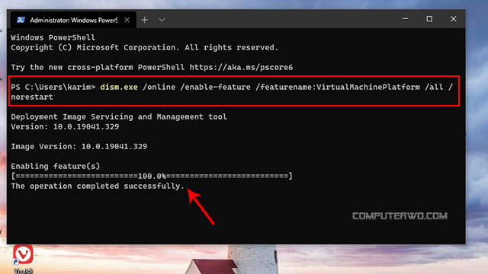The height and width of the screenshot is (274, 488).
Task: Click the 100.0% progress bar line
Action: coord(152,176)
